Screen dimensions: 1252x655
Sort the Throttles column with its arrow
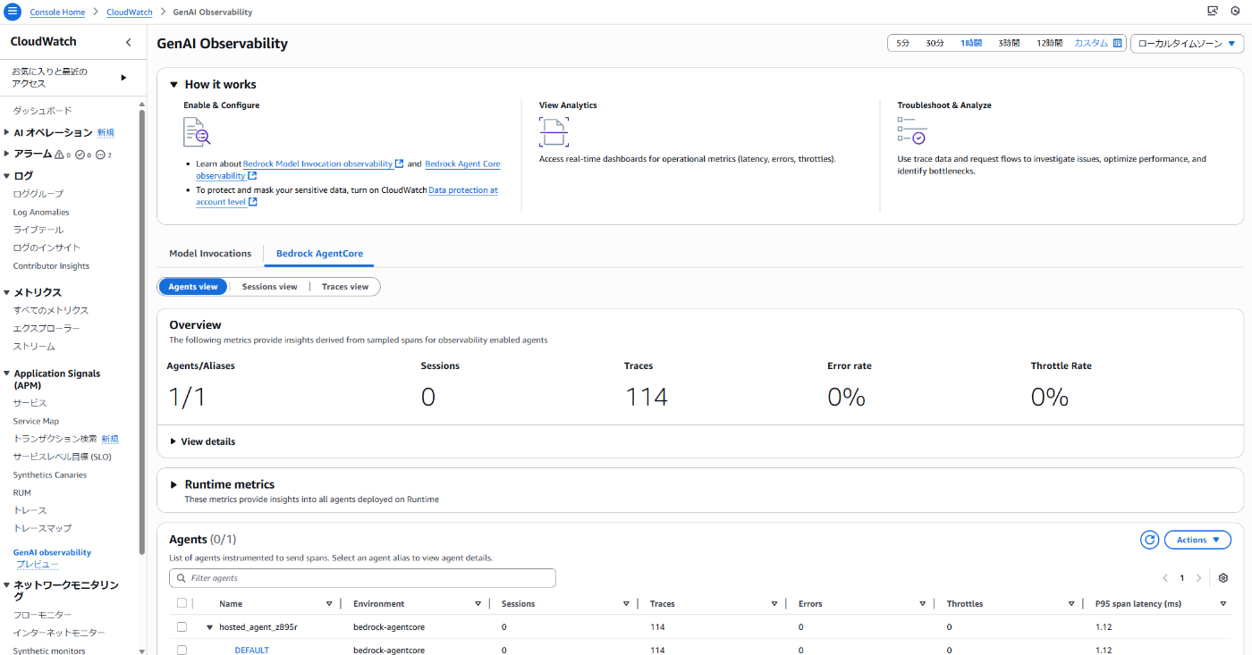click(1071, 604)
